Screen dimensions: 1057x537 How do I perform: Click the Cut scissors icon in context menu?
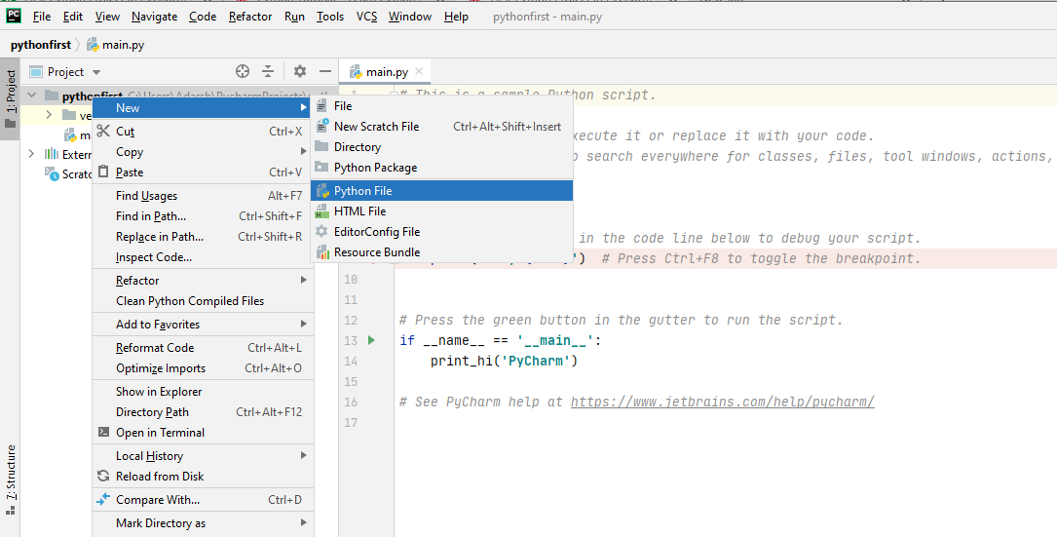(x=103, y=131)
